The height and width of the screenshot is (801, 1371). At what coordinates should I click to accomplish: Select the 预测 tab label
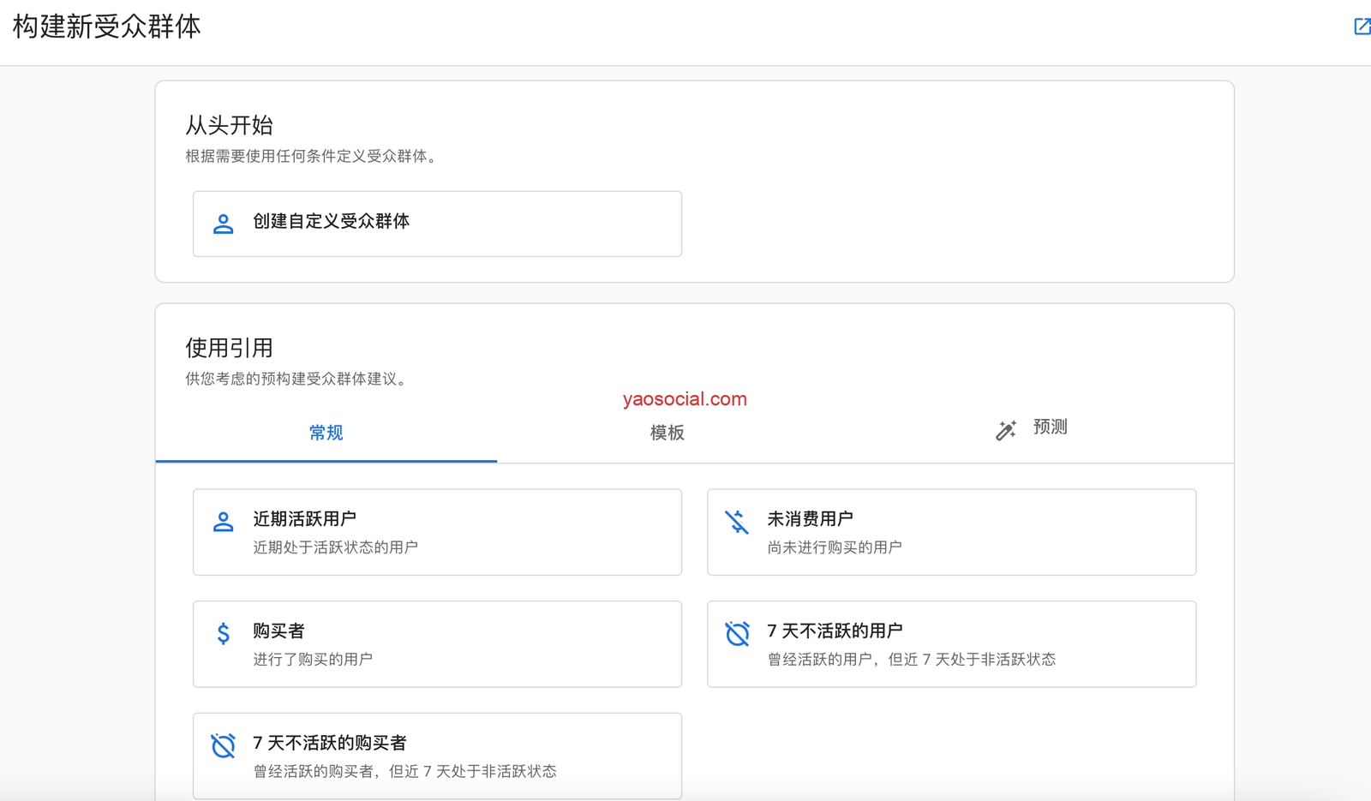[1050, 427]
